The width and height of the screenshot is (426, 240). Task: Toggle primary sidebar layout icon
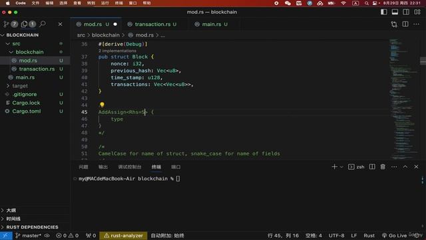coord(383,12)
